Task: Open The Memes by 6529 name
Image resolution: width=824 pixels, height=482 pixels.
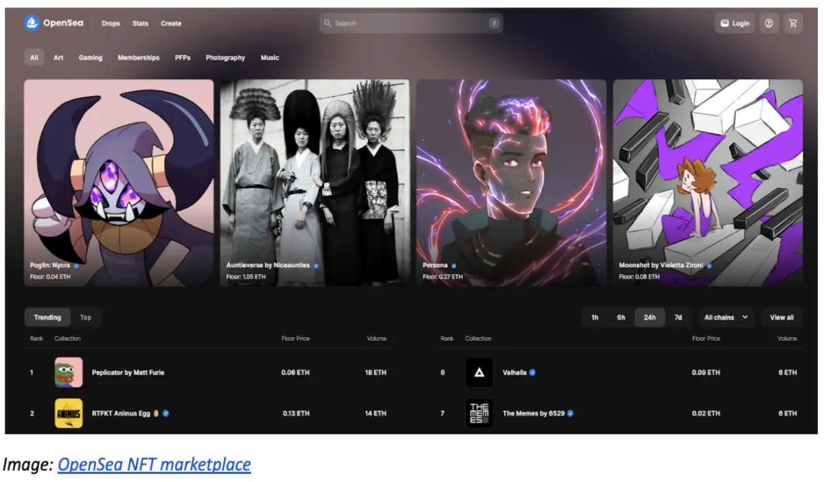Action: (534, 413)
